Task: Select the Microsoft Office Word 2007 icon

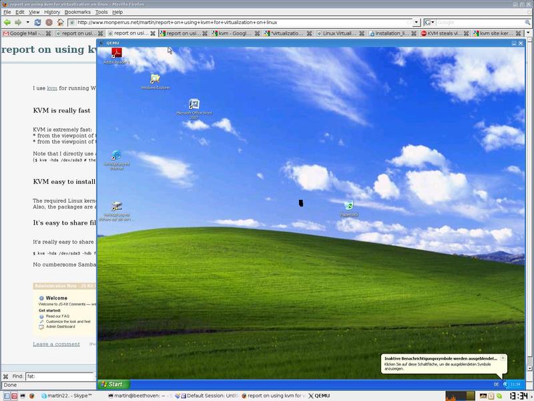Action: (x=194, y=109)
